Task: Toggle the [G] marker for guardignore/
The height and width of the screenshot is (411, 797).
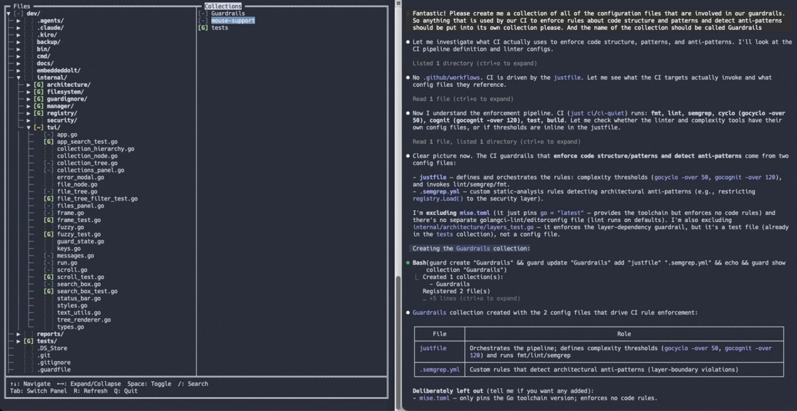Action: (x=39, y=99)
